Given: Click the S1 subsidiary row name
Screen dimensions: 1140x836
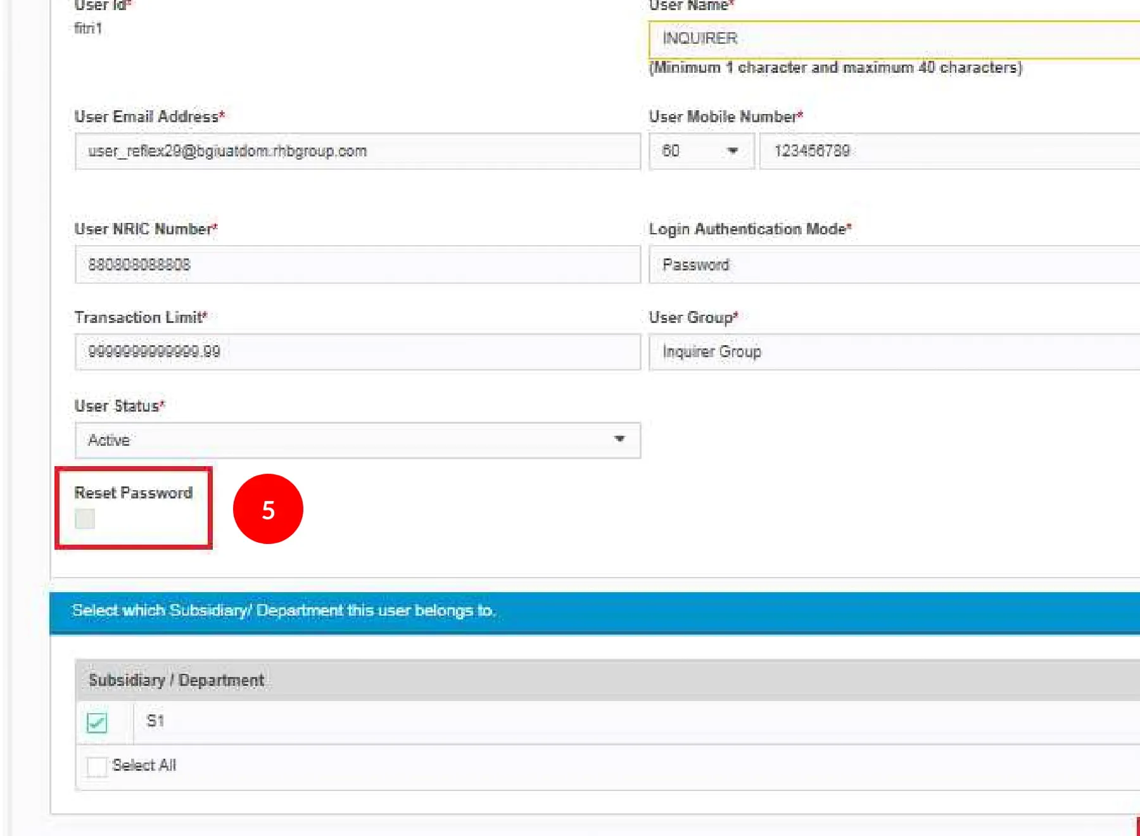Looking at the screenshot, I should click(155, 721).
